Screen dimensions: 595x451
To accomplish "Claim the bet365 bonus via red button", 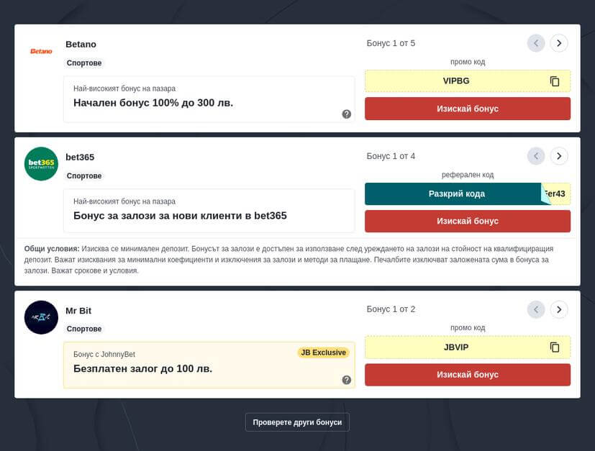I will [467, 221].
